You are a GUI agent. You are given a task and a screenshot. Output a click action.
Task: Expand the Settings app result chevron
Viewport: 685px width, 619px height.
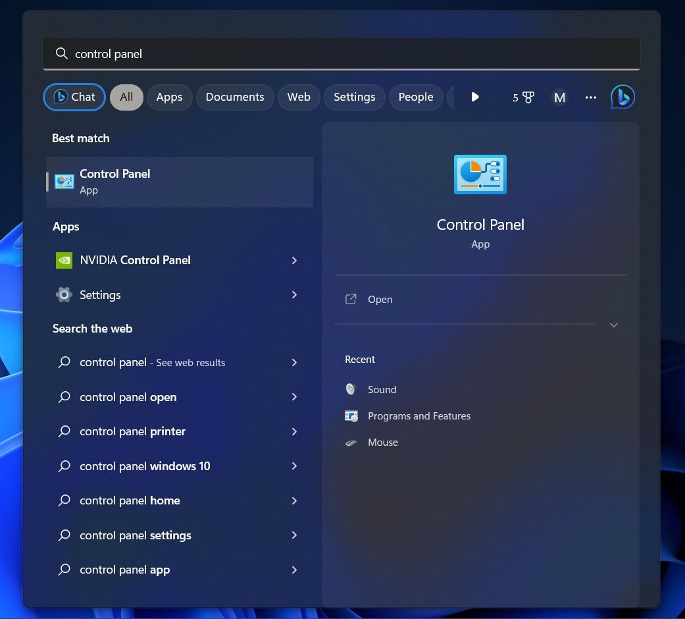[294, 294]
